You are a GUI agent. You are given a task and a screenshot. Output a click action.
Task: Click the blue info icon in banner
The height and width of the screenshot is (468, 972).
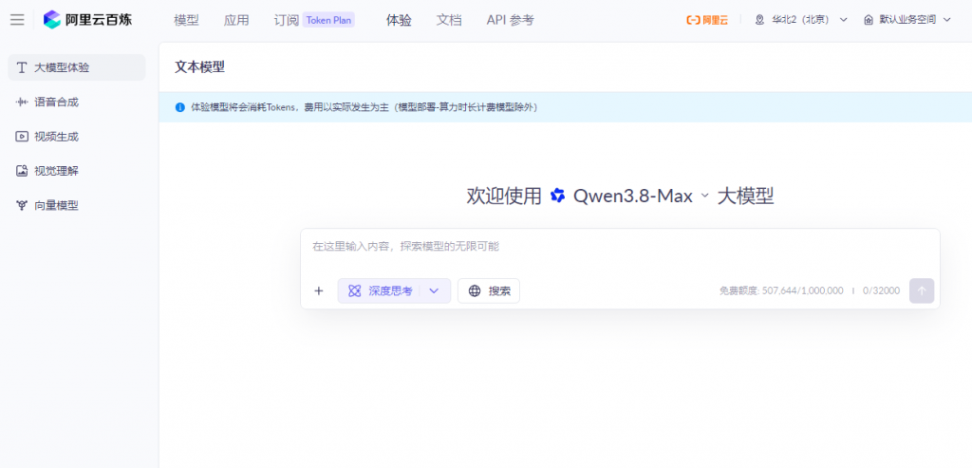(180, 107)
